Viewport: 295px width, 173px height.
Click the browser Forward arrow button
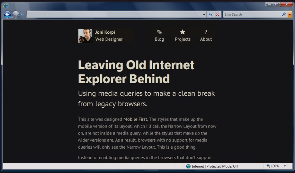[16, 14]
